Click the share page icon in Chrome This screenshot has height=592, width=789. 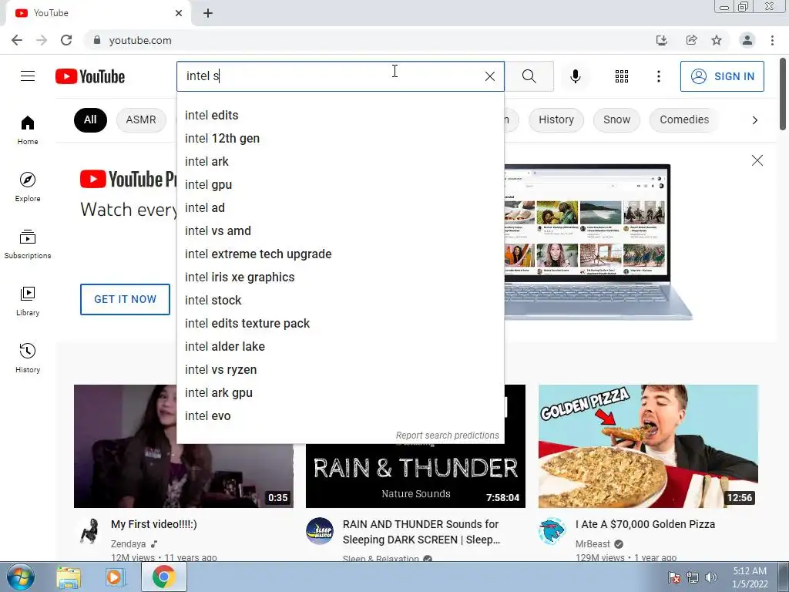(x=691, y=40)
